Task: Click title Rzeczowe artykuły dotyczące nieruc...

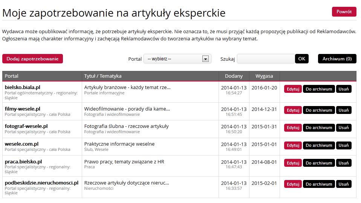Action: click(x=127, y=183)
